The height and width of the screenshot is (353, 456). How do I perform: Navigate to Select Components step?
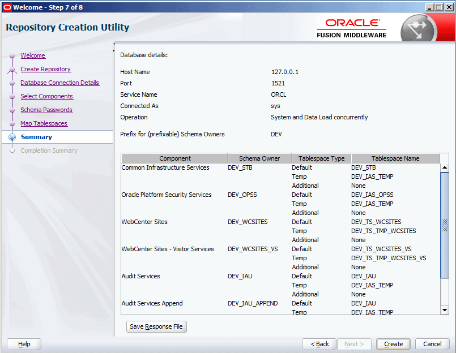pyautogui.click(x=46, y=96)
